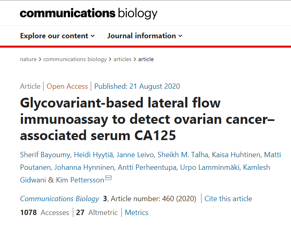Click the Communications Biology journal citation link

coord(59,199)
